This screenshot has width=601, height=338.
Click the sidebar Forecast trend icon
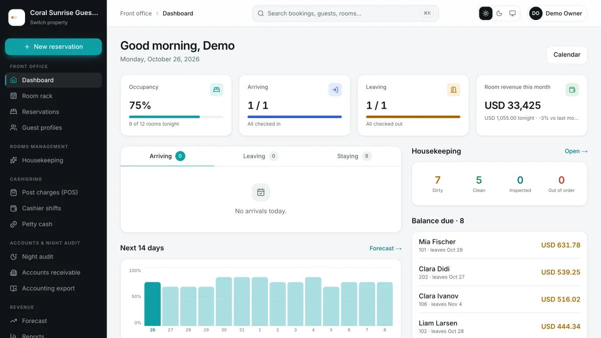point(14,321)
